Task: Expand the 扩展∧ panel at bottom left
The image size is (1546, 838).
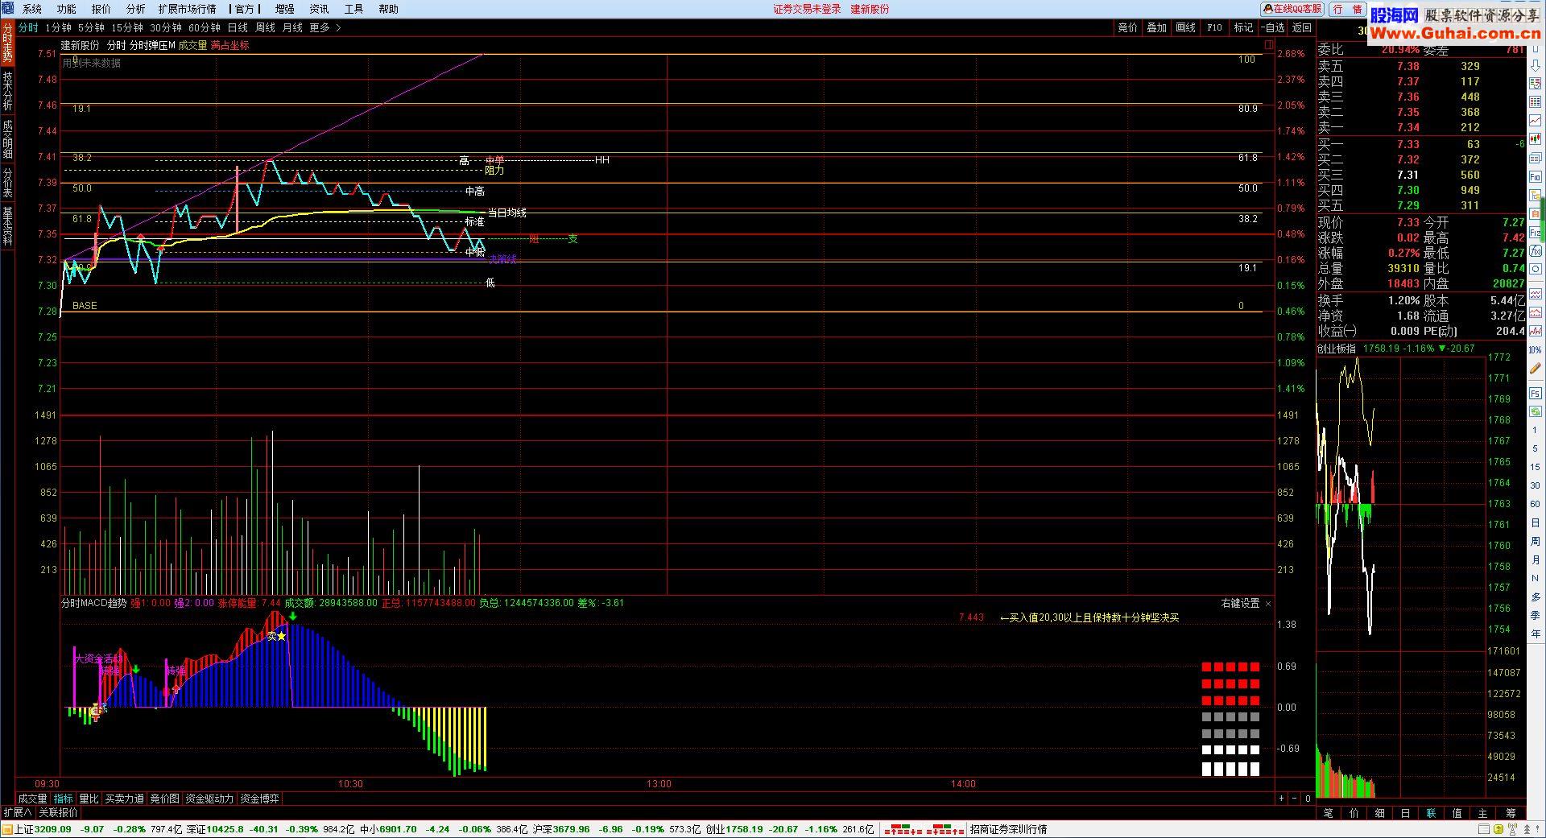Action: tap(17, 812)
